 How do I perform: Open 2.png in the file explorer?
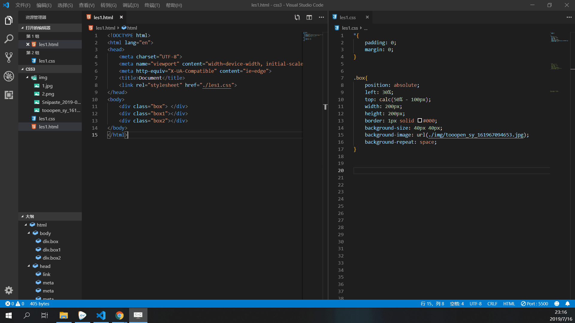[48, 94]
